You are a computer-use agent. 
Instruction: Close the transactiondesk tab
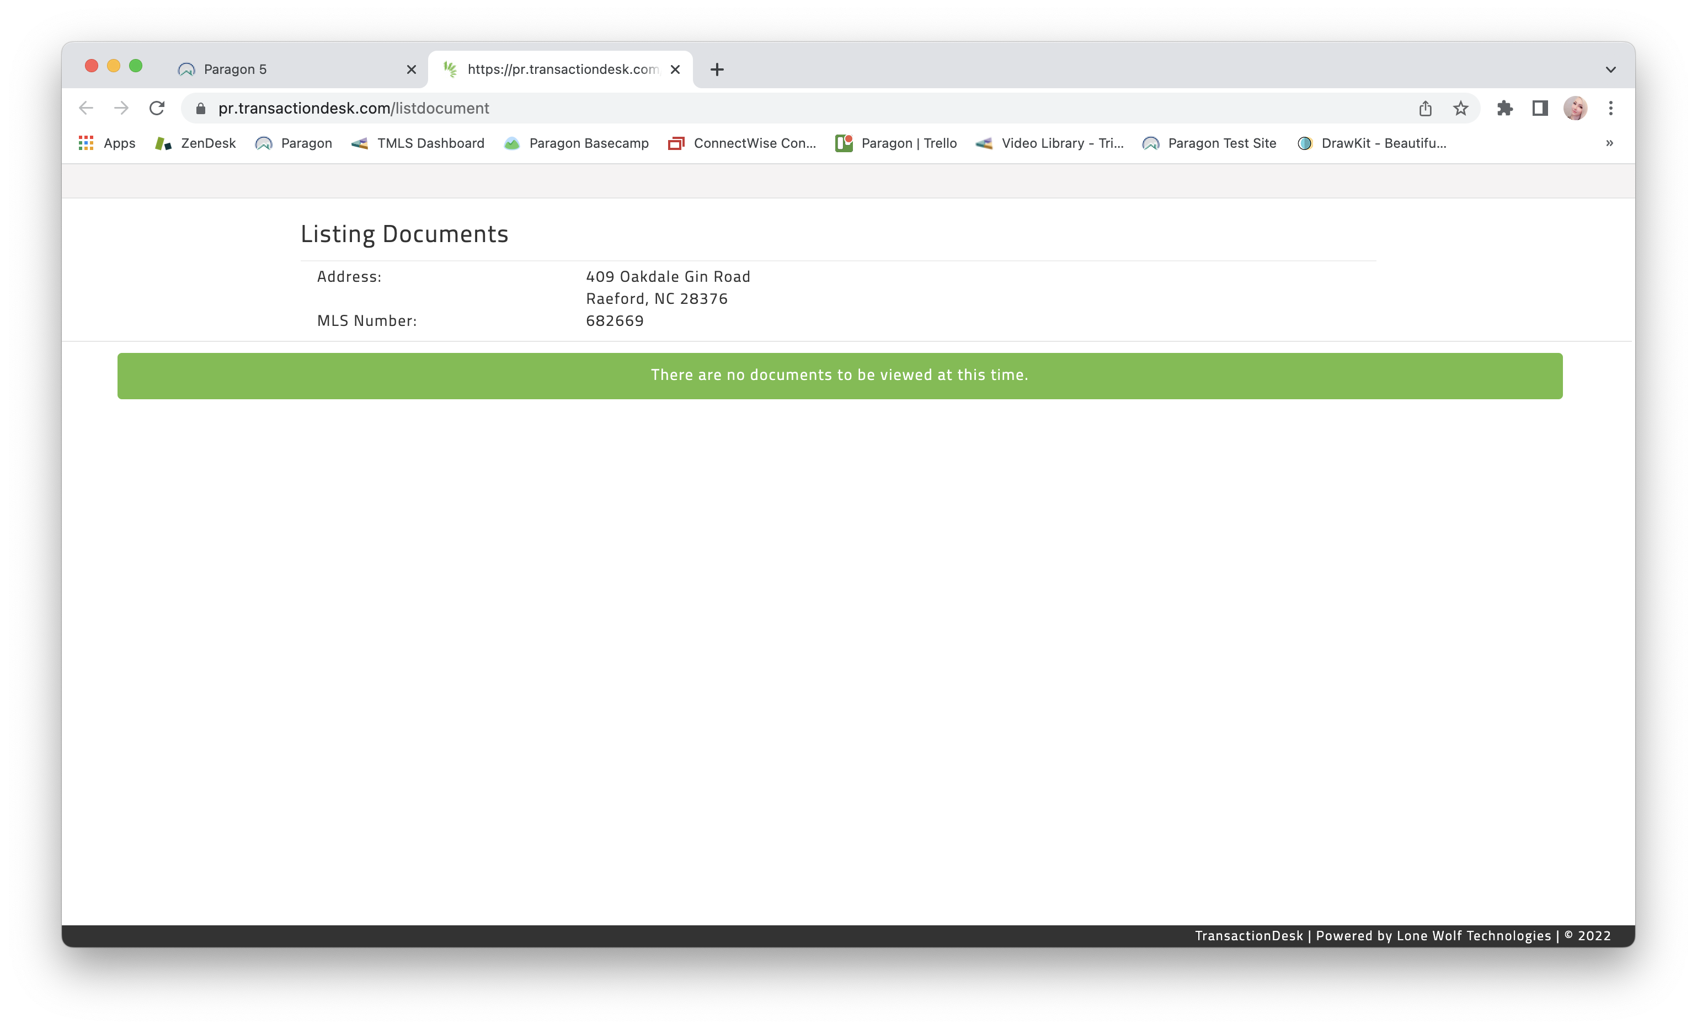pos(675,69)
